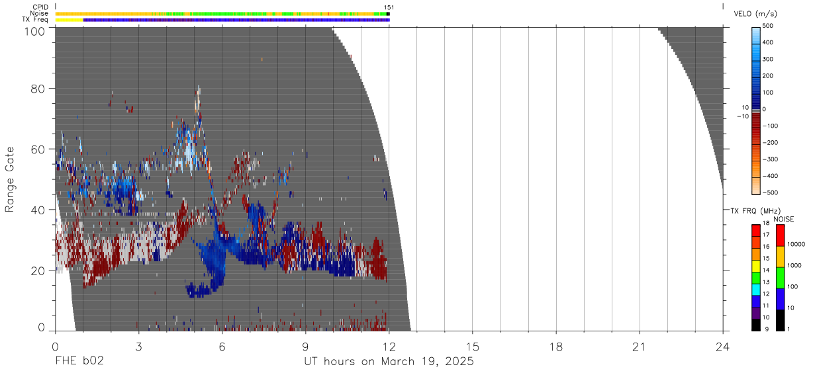Click the NOISE legend title
813x375 pixels.
(x=783, y=219)
